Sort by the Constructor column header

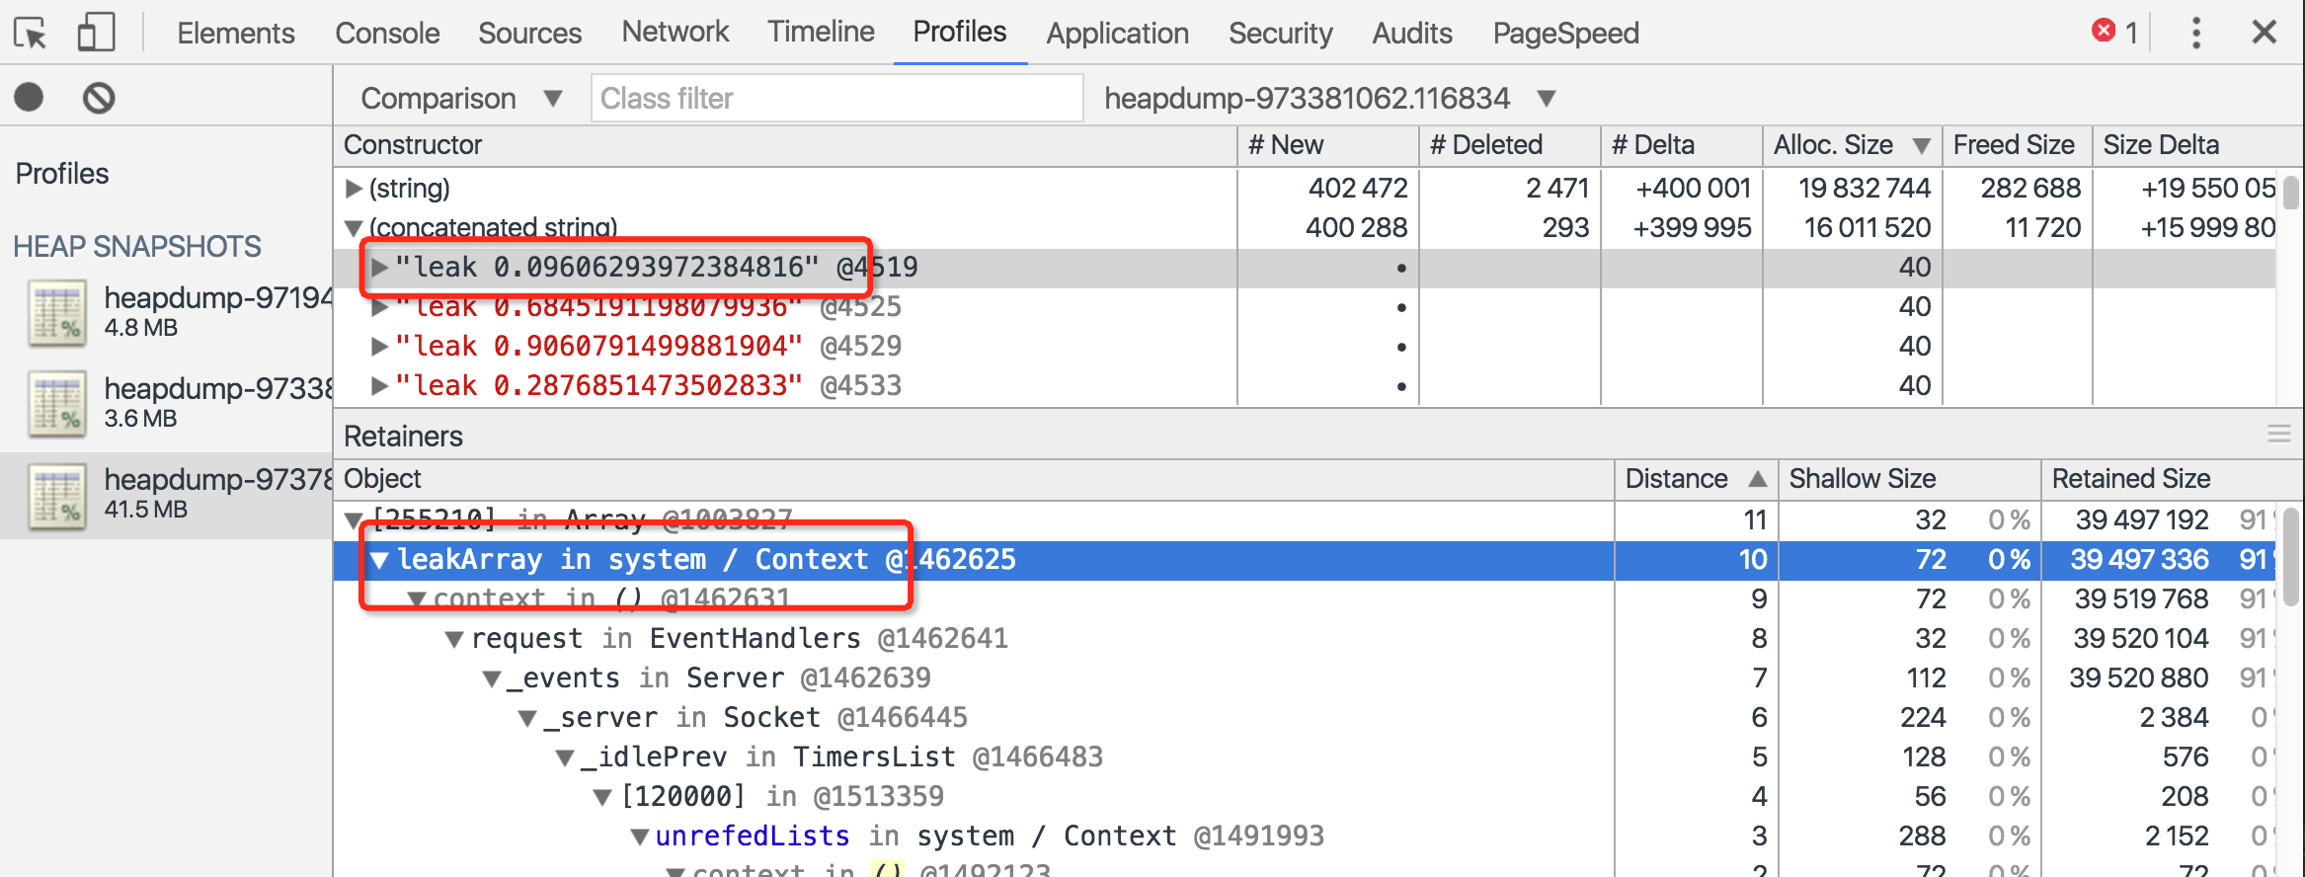[785, 145]
